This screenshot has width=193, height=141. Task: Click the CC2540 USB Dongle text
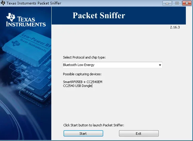(78, 86)
